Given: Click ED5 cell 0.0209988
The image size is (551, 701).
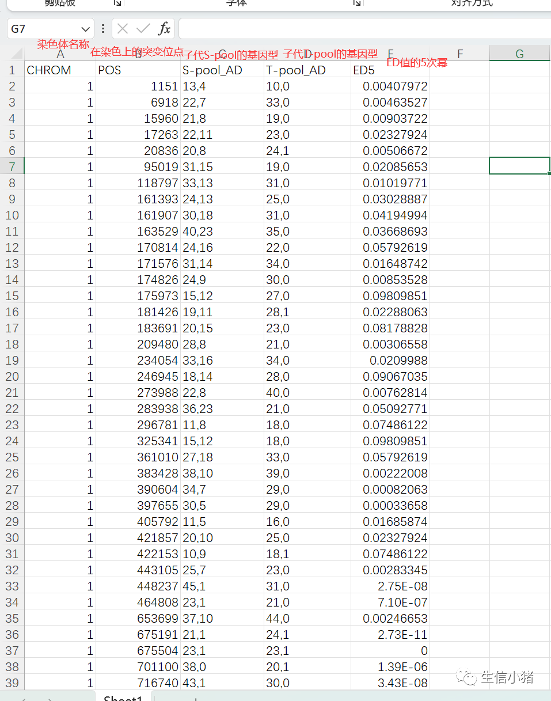Looking at the screenshot, I should pyautogui.click(x=390, y=361).
